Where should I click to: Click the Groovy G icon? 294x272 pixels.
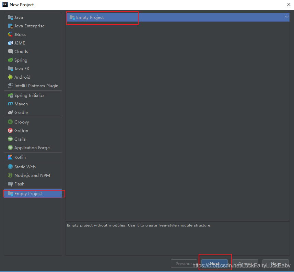pos(10,122)
